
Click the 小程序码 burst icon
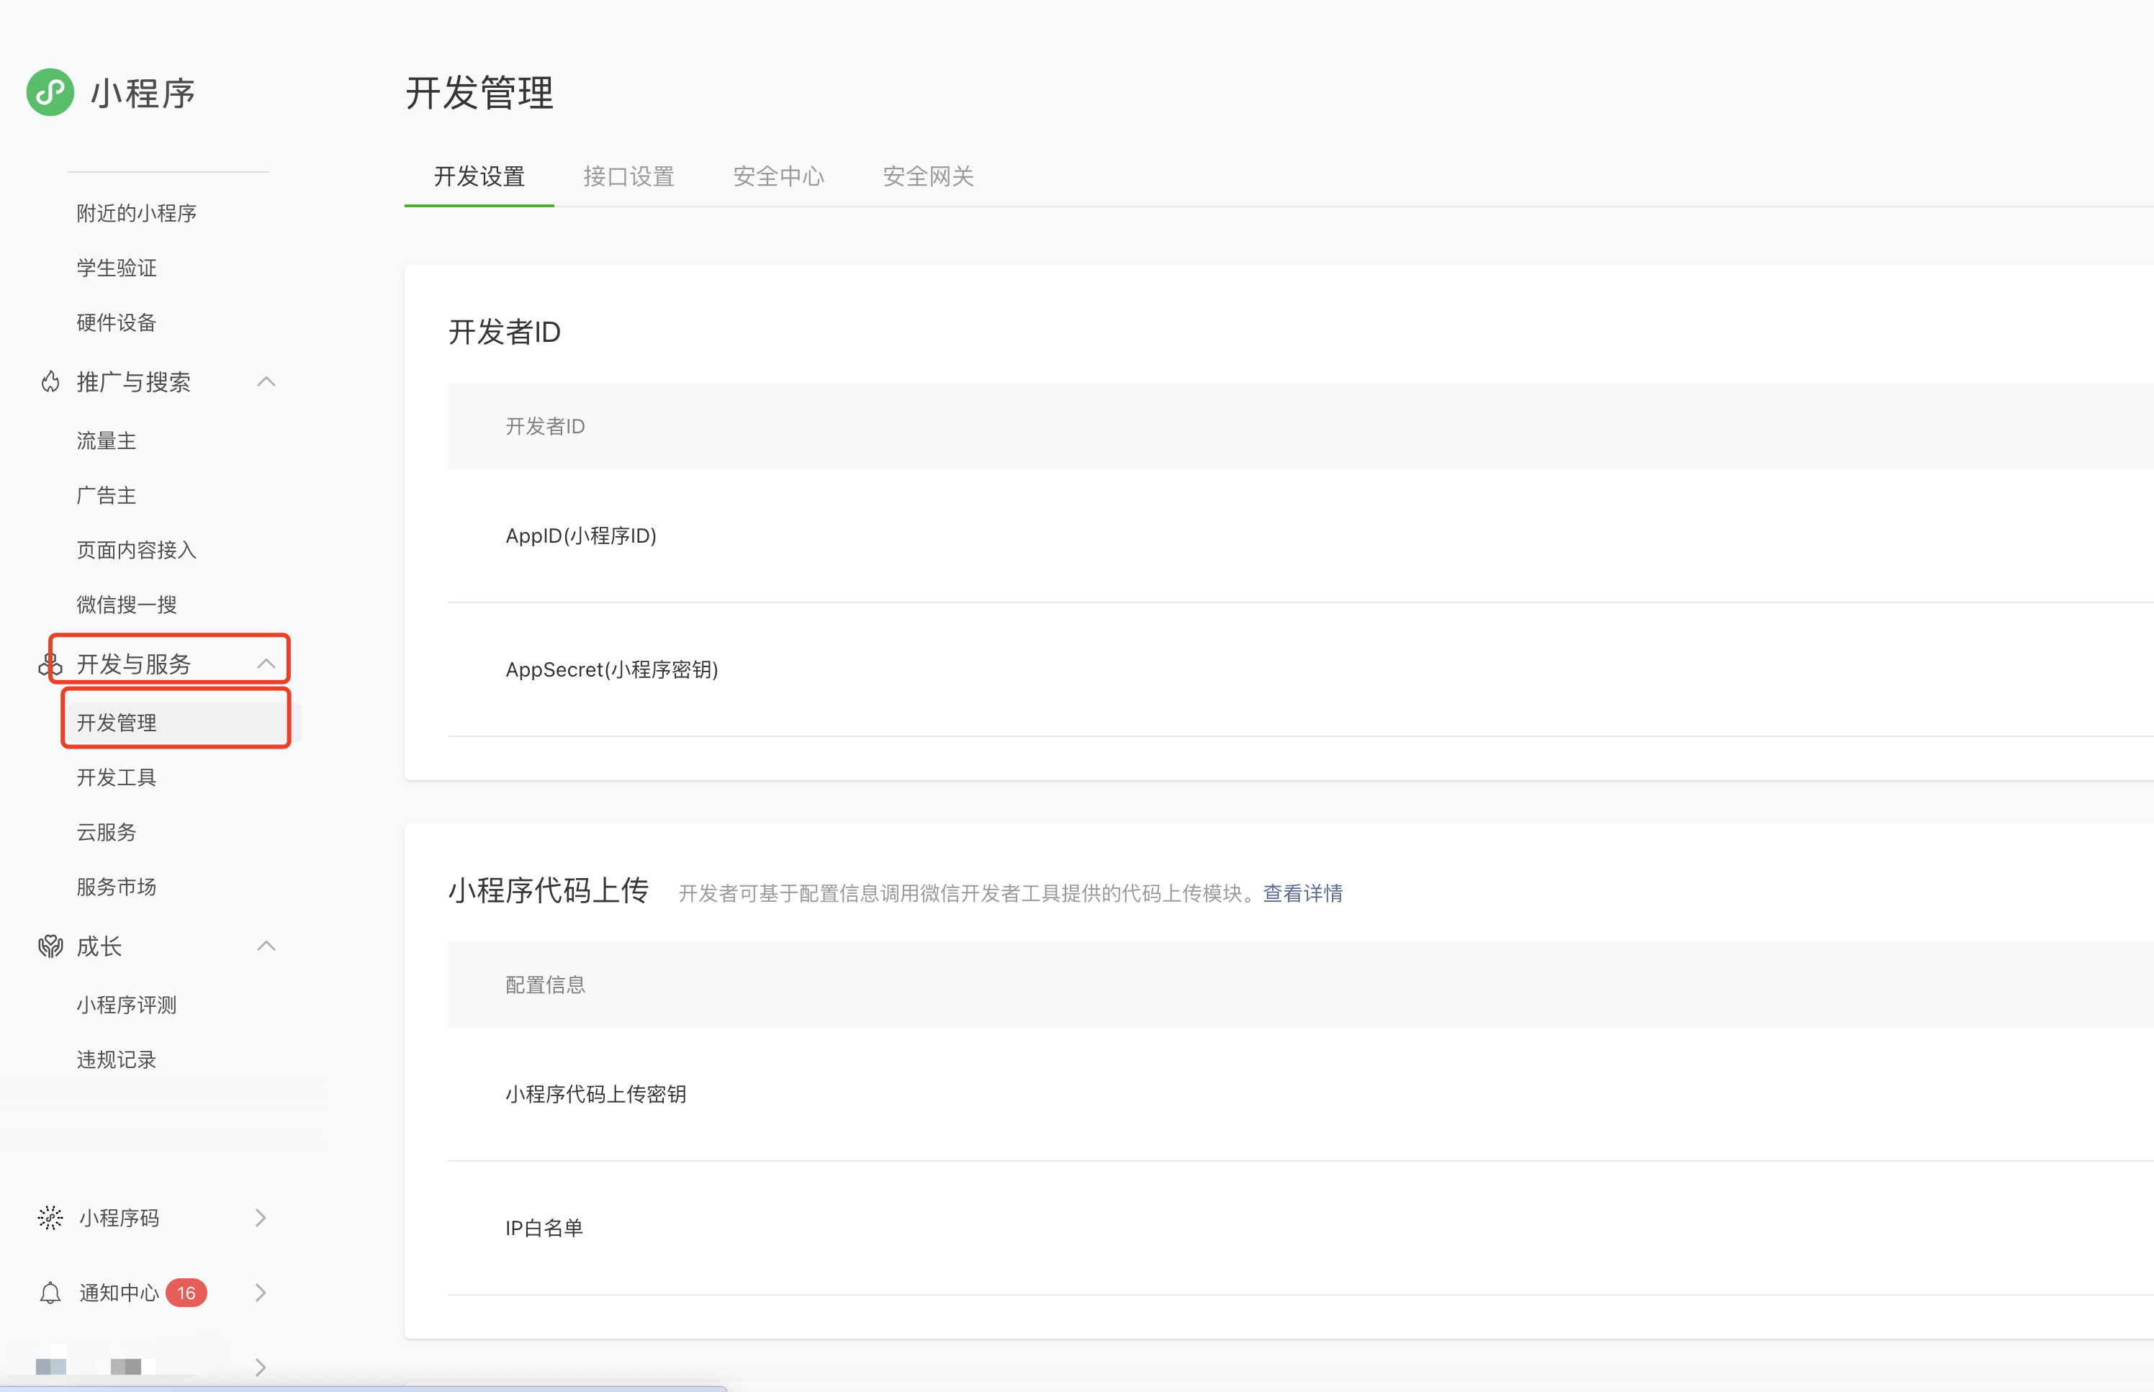pyautogui.click(x=50, y=1218)
